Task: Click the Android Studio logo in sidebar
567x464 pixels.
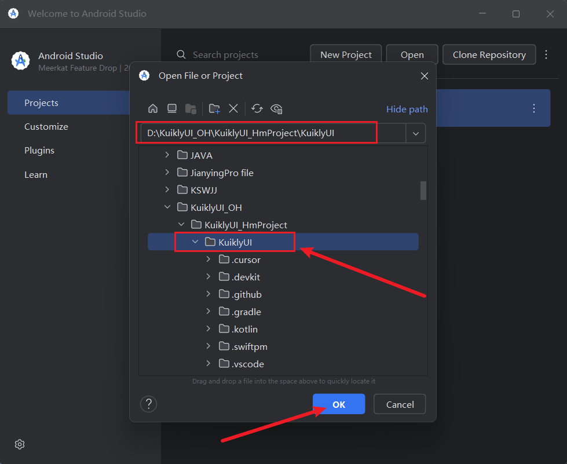Action: 21,60
